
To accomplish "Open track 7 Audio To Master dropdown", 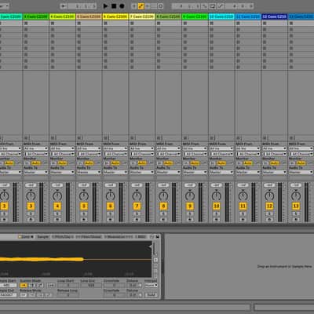I will pos(142,172).
